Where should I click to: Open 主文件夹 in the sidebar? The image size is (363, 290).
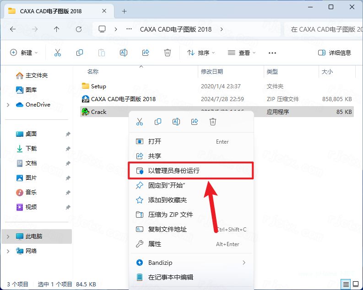[x=32, y=75]
